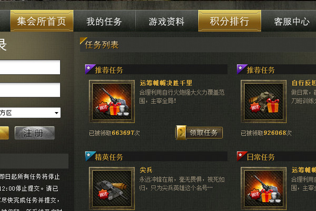Open the 尖兵 task title link
The height and width of the screenshot is (211, 316).
point(146,170)
